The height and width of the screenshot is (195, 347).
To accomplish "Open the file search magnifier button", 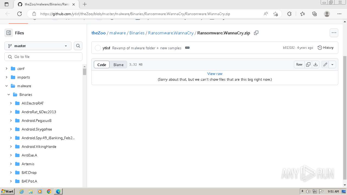I will (78, 46).
